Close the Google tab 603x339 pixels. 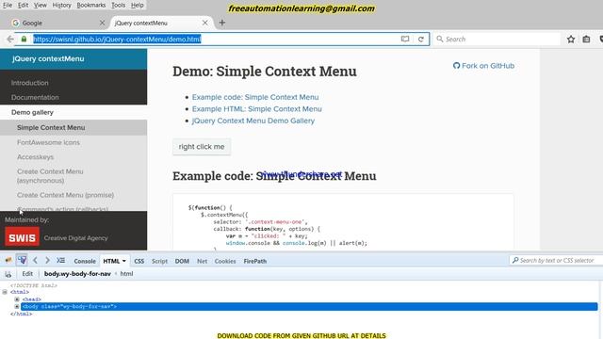102,23
